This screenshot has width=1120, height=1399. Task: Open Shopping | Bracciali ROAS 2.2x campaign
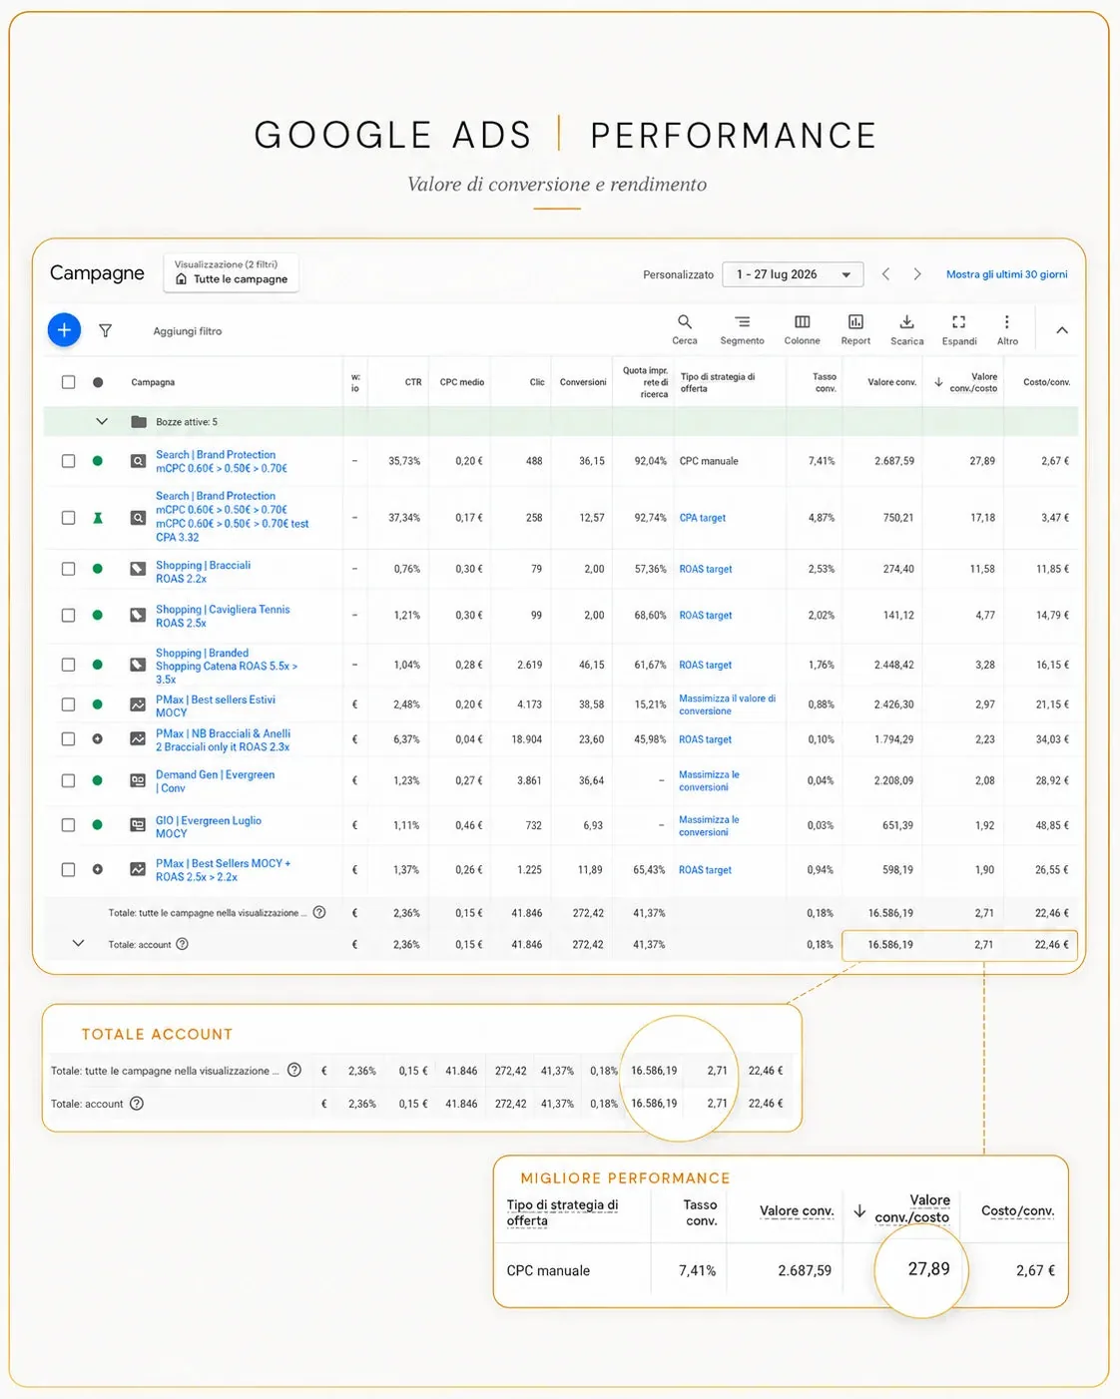(x=203, y=572)
